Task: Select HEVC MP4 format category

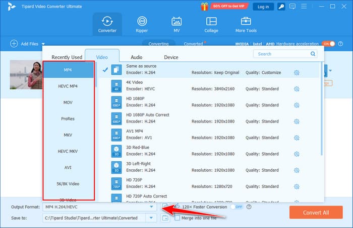Action: click(x=68, y=86)
